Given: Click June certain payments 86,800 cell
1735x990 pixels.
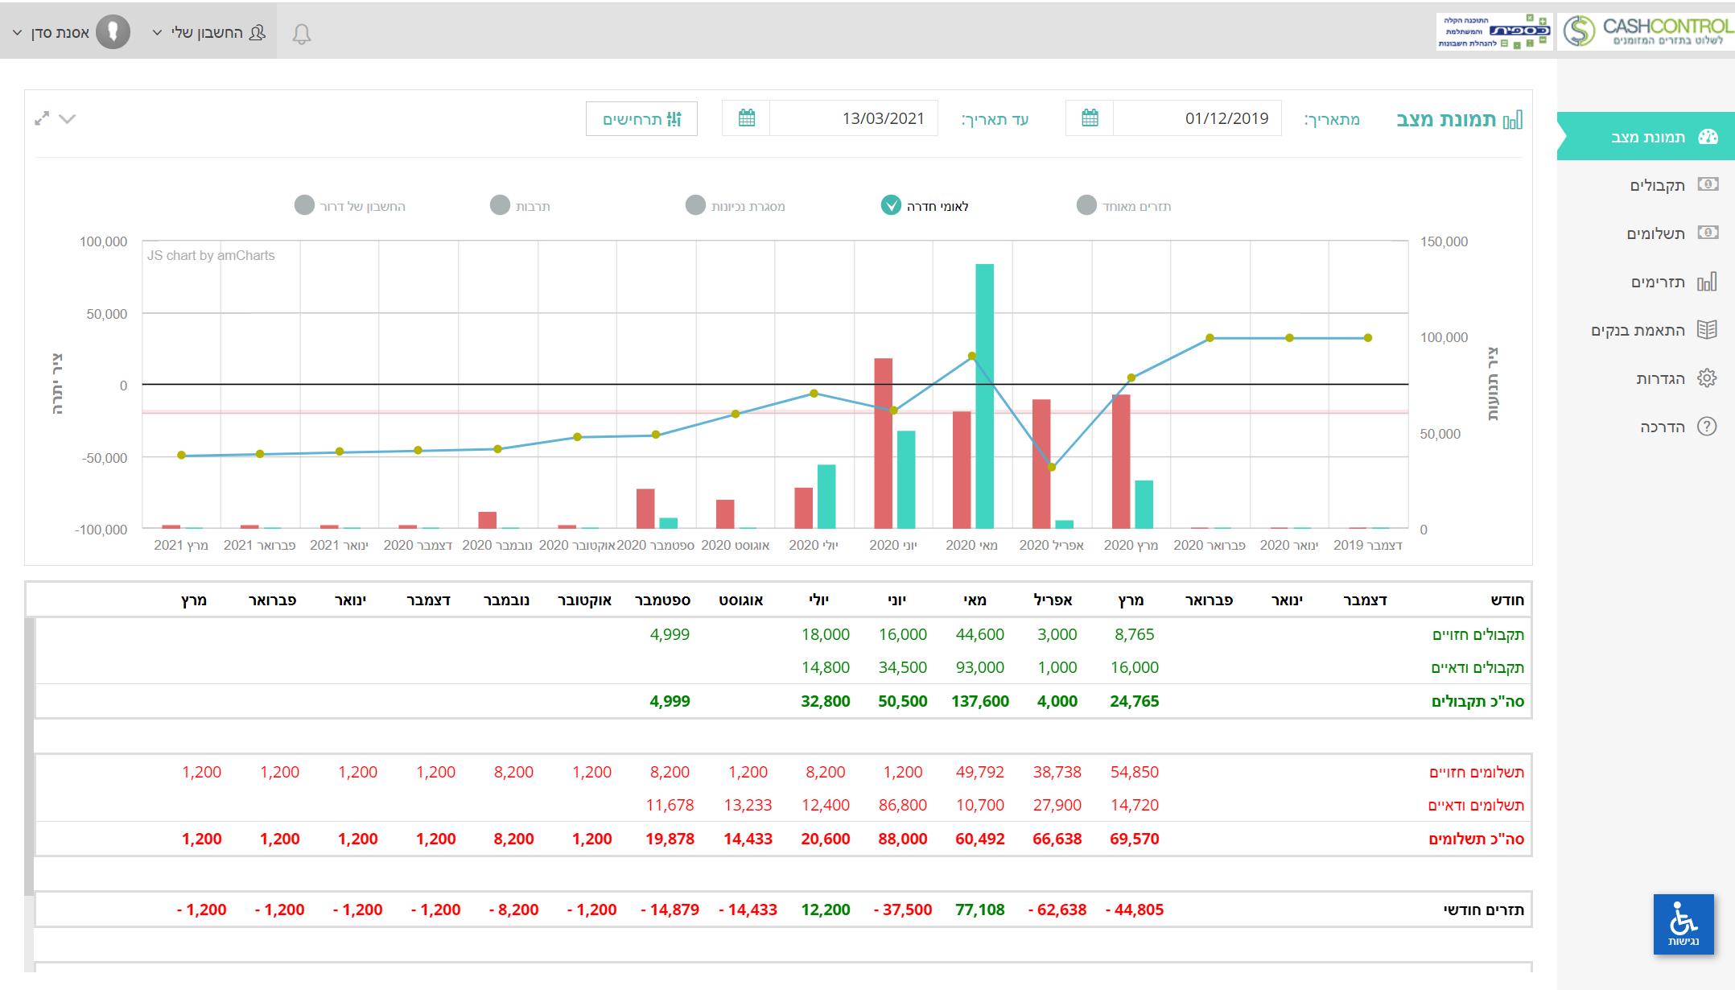Looking at the screenshot, I should 902,805.
